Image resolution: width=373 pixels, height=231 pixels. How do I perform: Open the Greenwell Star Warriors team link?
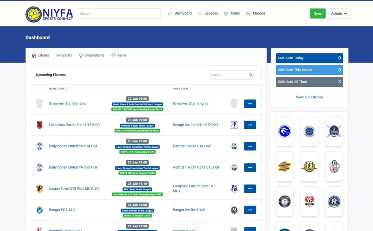(67, 104)
